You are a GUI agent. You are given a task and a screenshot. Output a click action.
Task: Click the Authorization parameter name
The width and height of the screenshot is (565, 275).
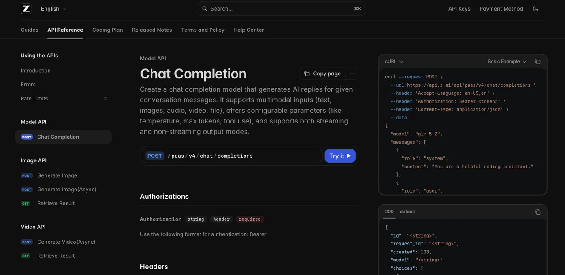[161, 219]
